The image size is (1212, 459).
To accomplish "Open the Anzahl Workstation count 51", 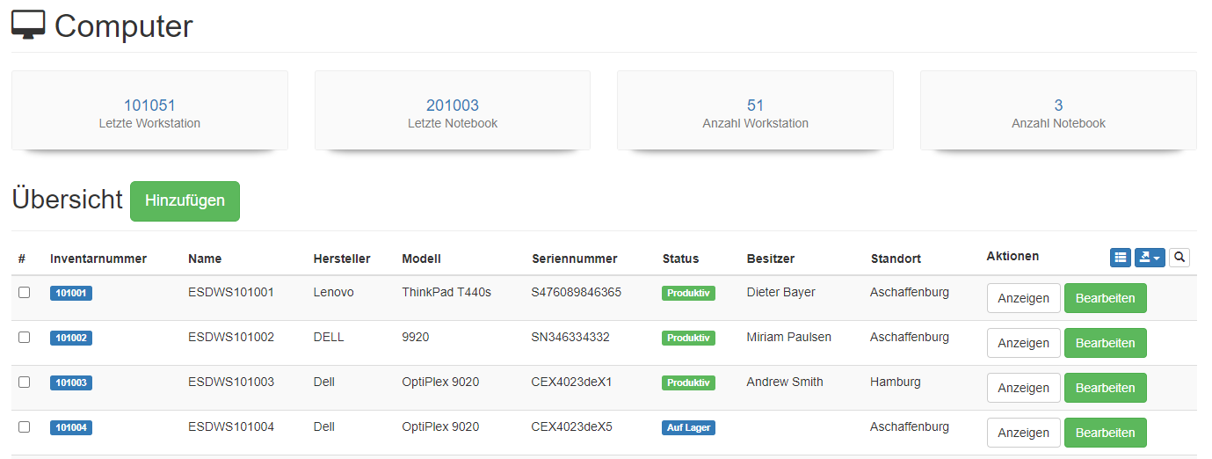I will click(755, 106).
